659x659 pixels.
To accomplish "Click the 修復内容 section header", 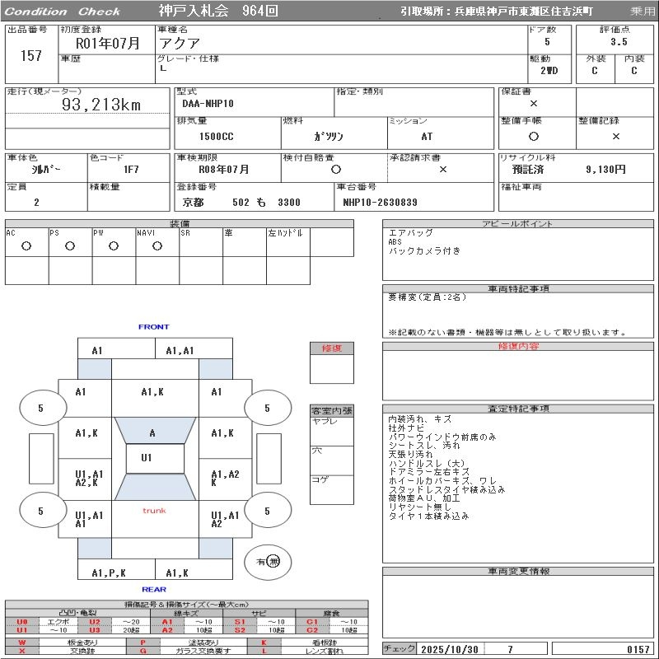I will coord(518,347).
